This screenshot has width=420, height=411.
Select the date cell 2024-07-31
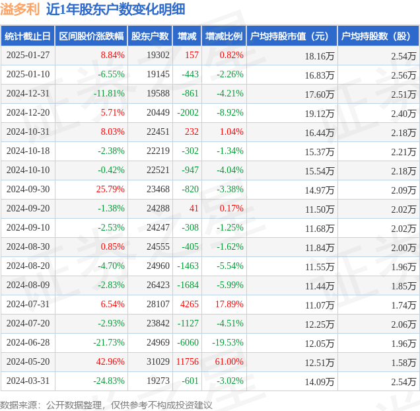[28, 305]
